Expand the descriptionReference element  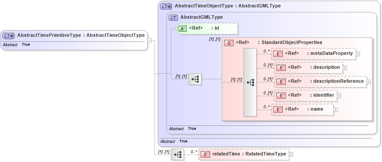369,82
